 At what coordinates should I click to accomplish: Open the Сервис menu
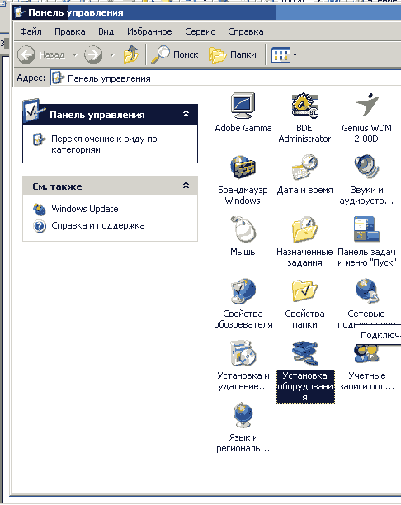(x=200, y=31)
